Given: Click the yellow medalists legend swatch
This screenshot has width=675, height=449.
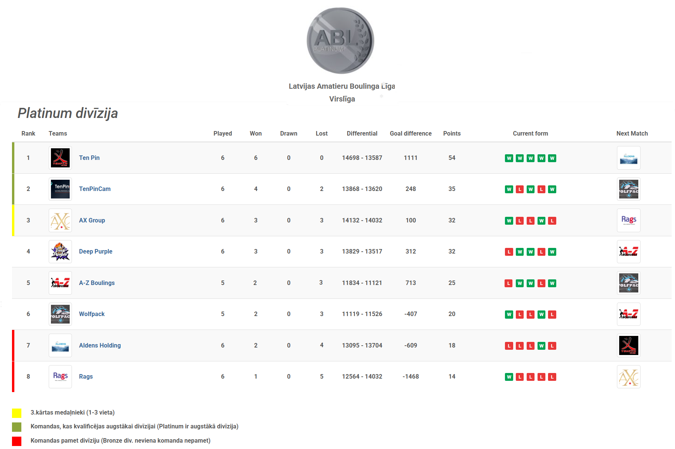Looking at the screenshot, I should tap(17, 413).
